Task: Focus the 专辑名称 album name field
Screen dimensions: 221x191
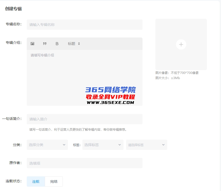Action: point(84,25)
